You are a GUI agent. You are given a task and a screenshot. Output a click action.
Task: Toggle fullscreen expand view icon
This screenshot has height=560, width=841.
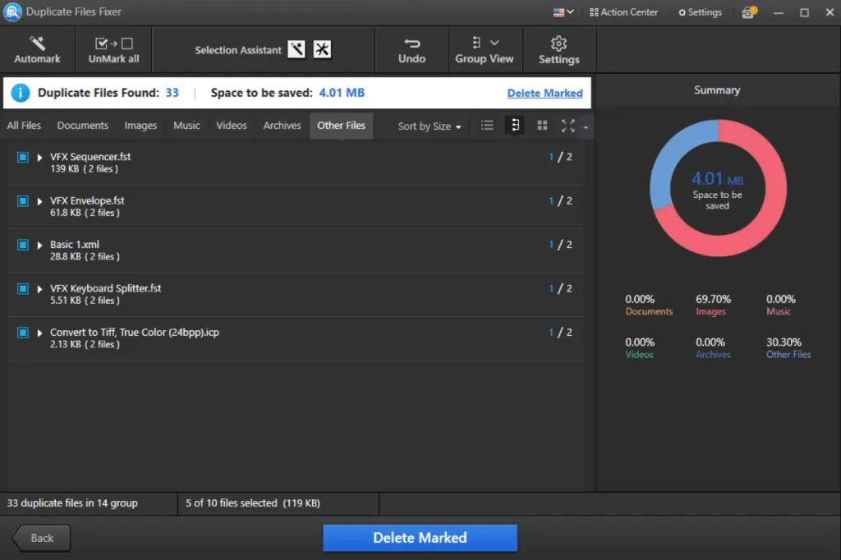tap(568, 126)
